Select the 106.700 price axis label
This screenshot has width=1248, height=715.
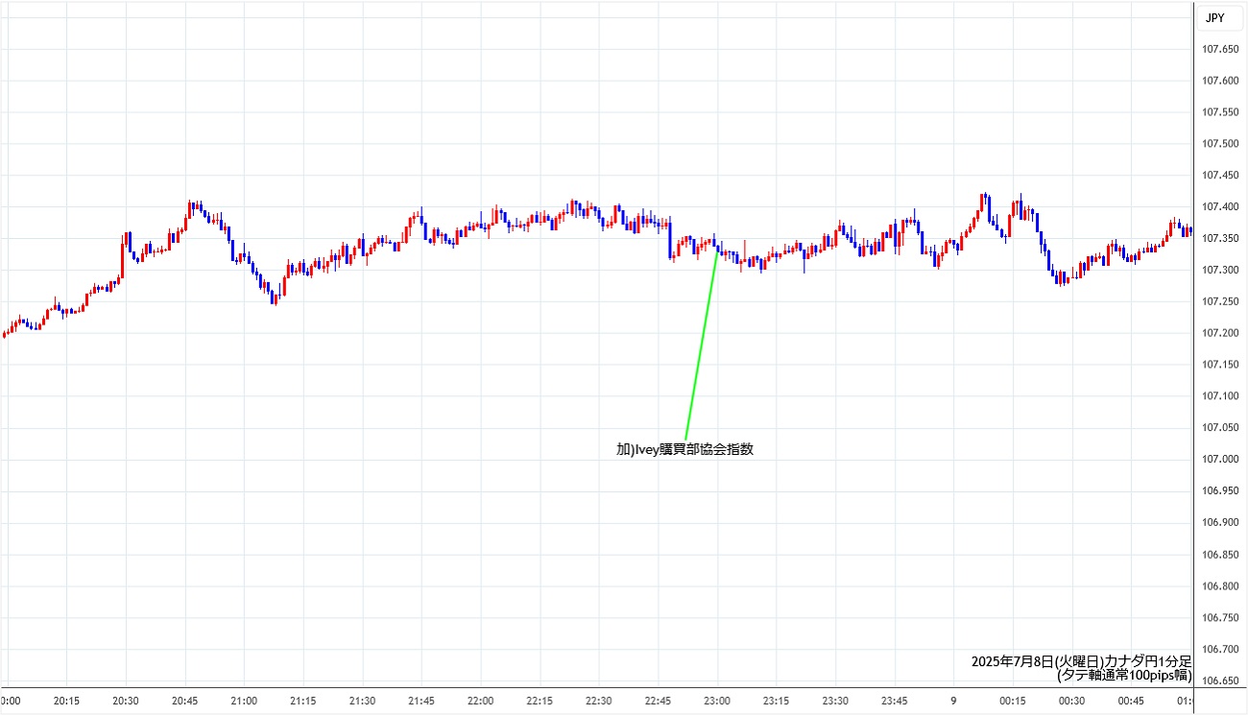tap(1220, 649)
